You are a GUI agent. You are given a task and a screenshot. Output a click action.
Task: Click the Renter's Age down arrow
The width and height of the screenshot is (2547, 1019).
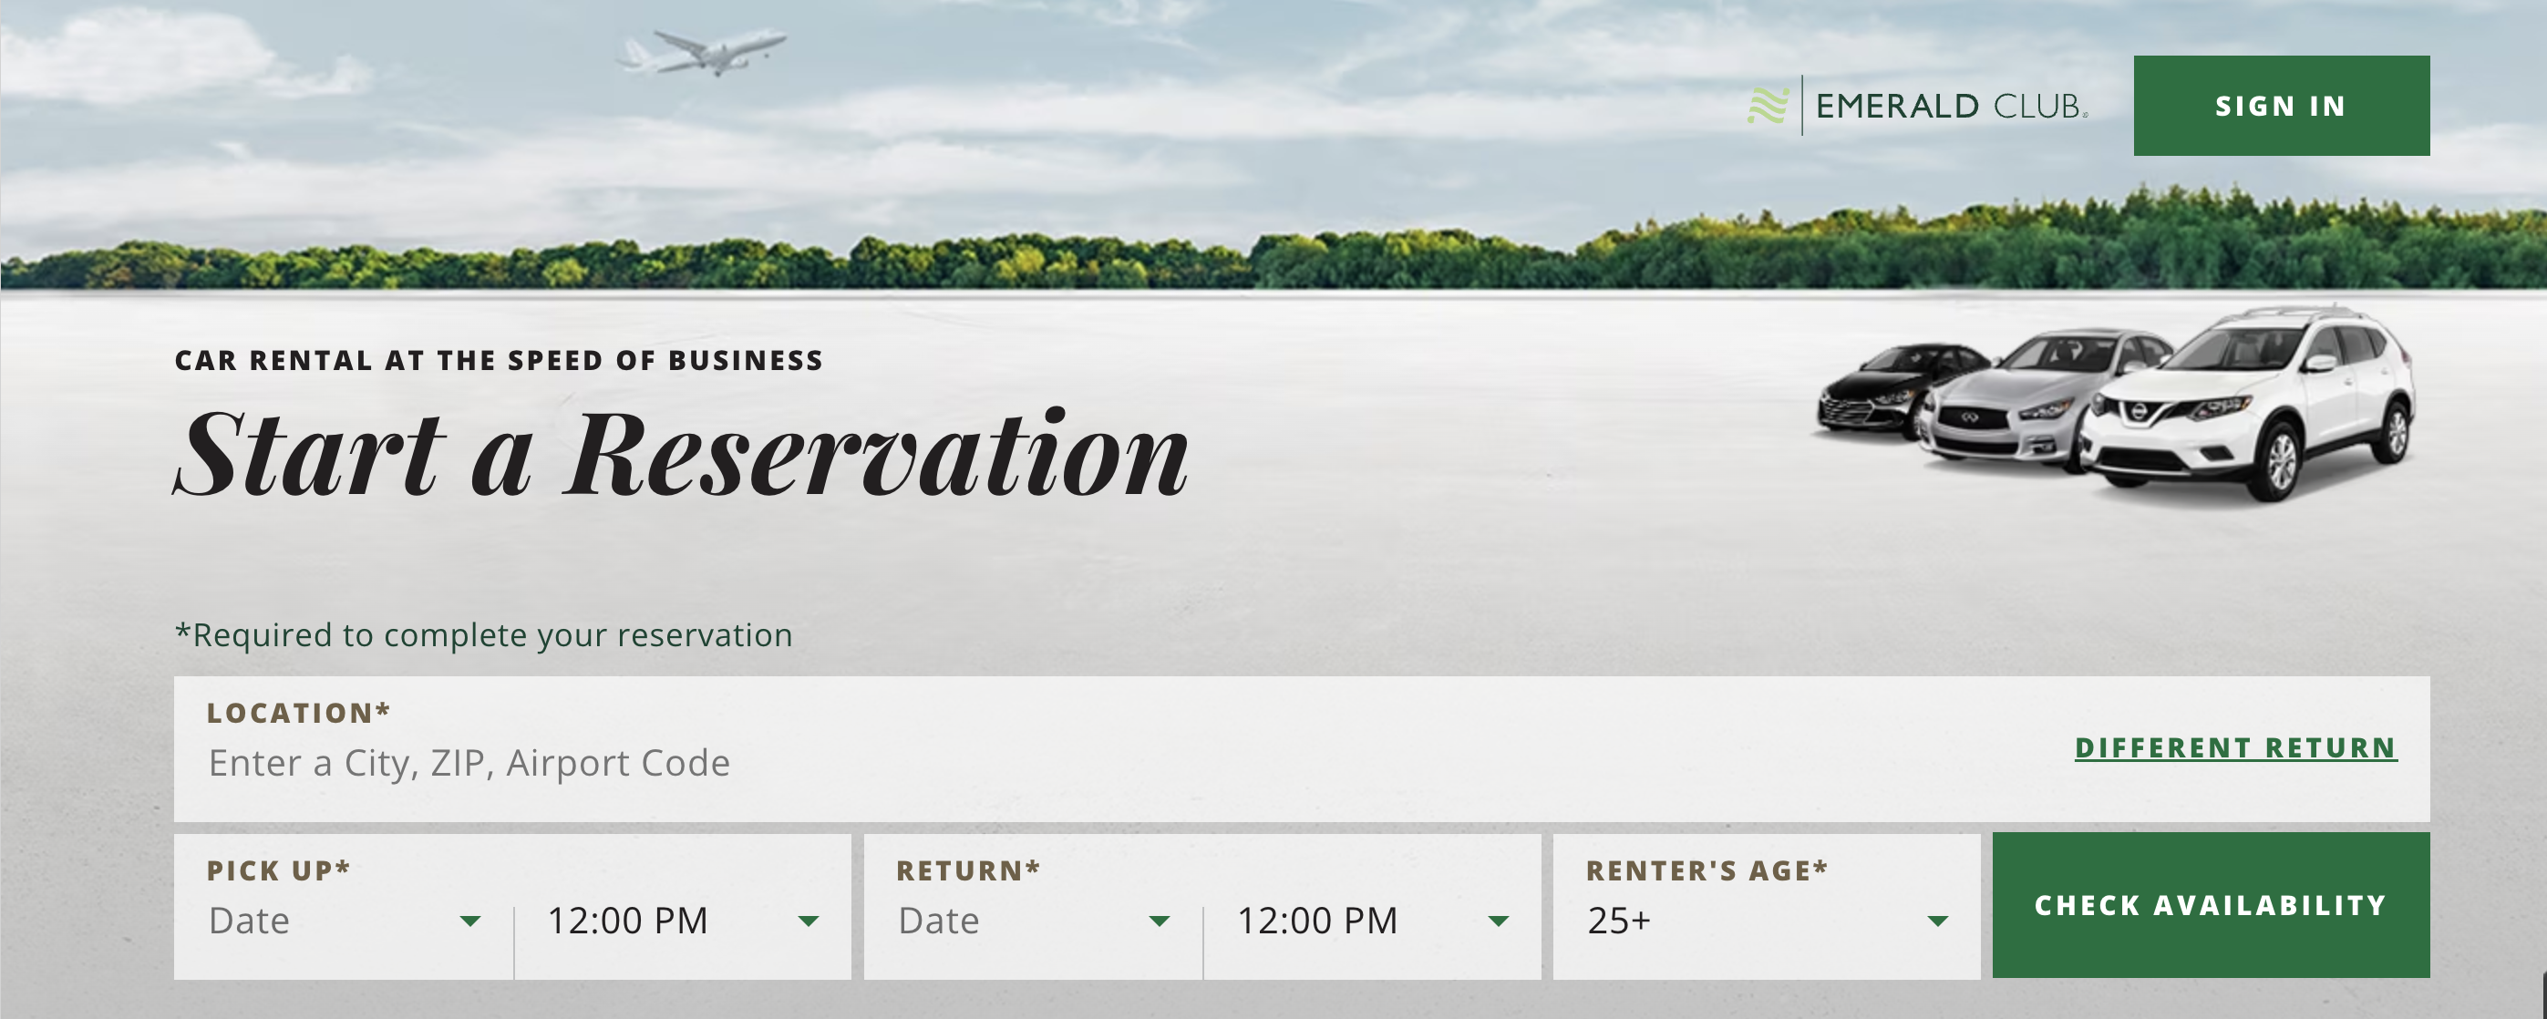1937,921
